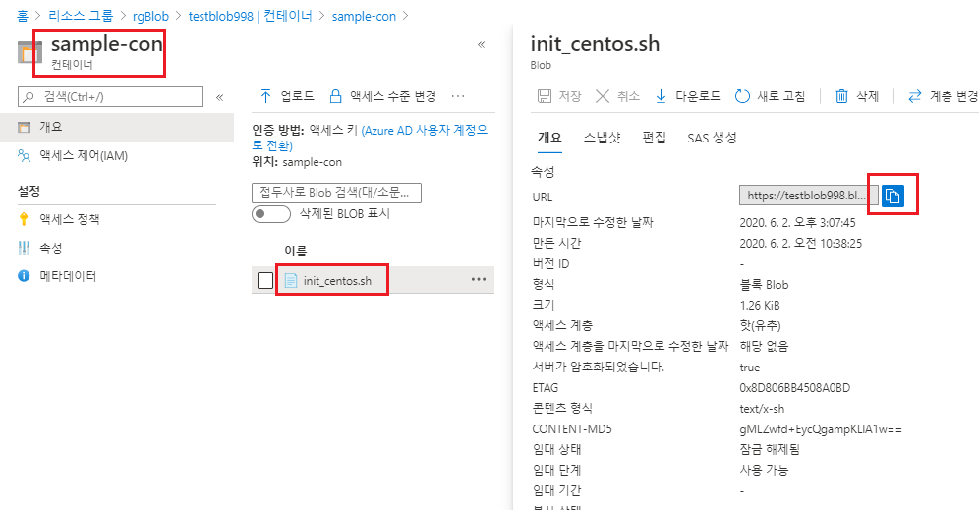Click the 업로드 button label
979x510 pixels.
point(297,96)
